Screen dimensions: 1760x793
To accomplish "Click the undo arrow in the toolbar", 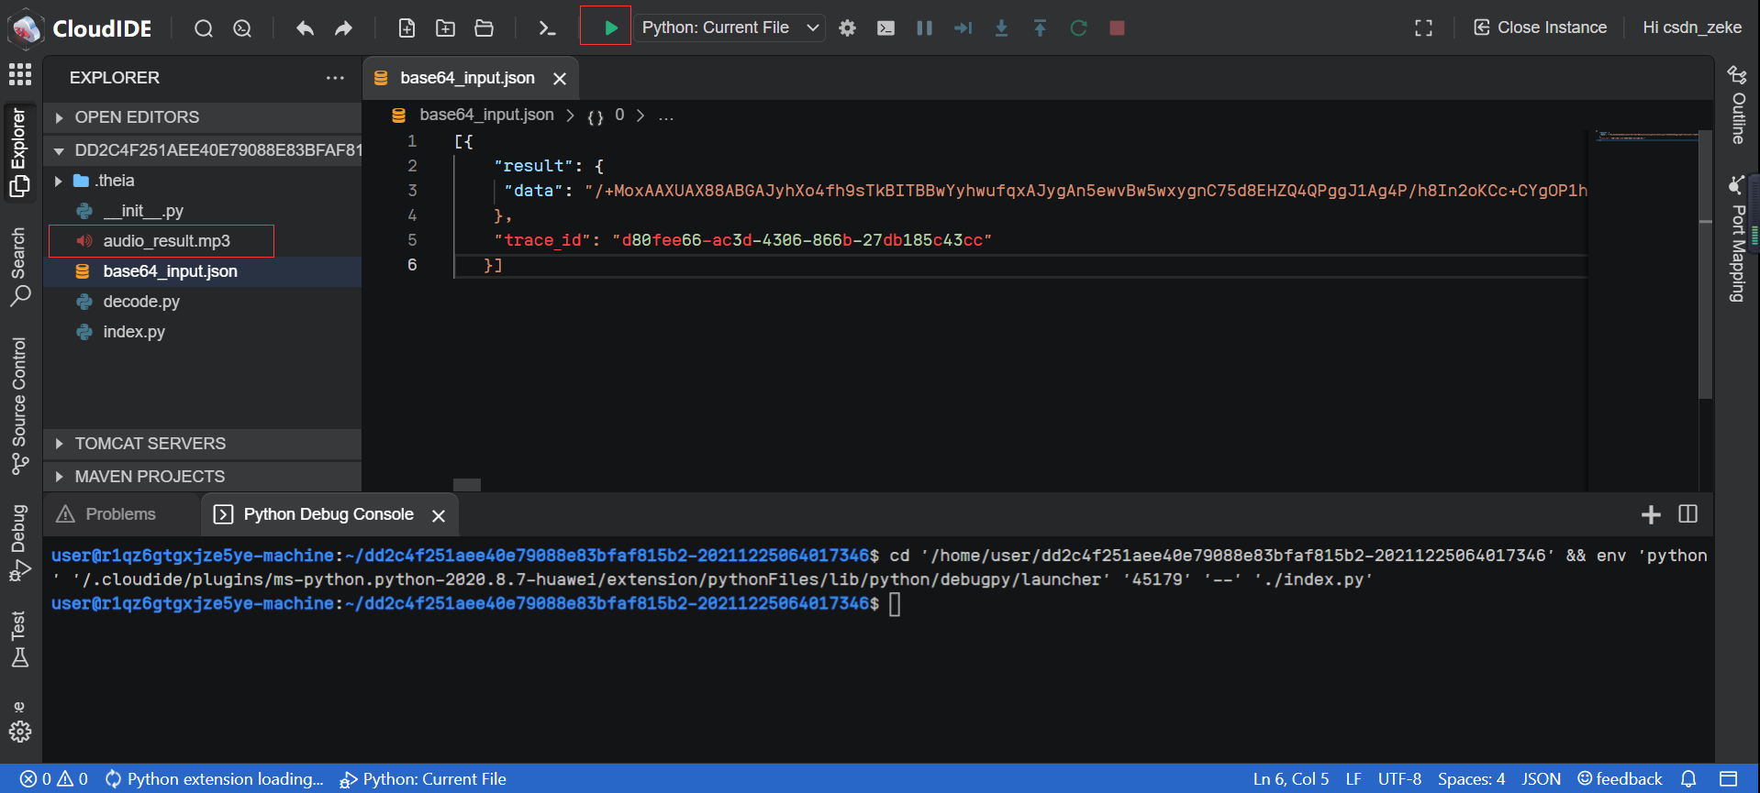I will tap(305, 28).
